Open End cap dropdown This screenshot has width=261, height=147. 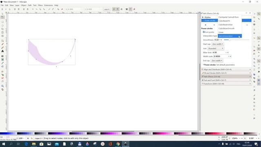(217, 61)
